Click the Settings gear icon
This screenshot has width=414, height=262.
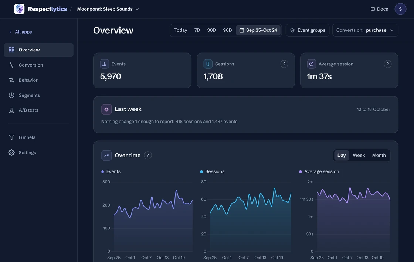click(11, 153)
